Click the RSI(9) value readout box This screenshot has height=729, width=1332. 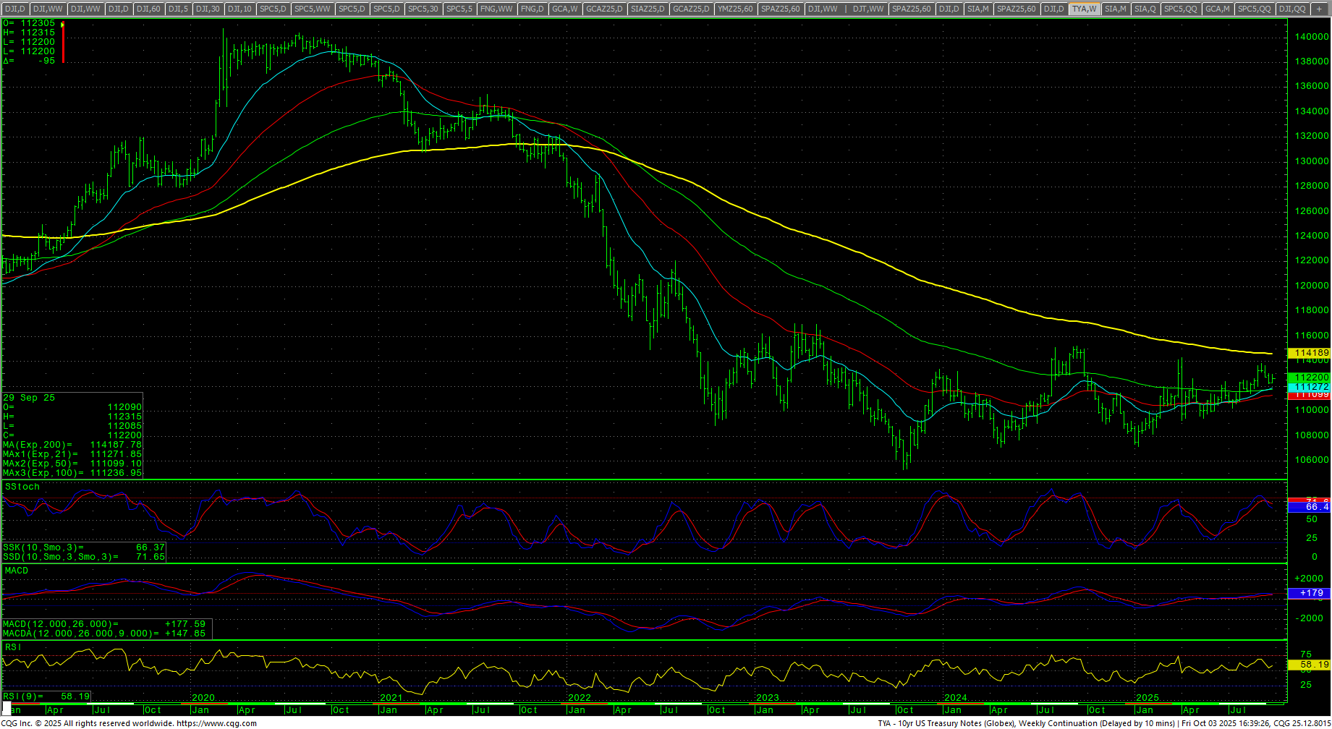click(x=47, y=696)
